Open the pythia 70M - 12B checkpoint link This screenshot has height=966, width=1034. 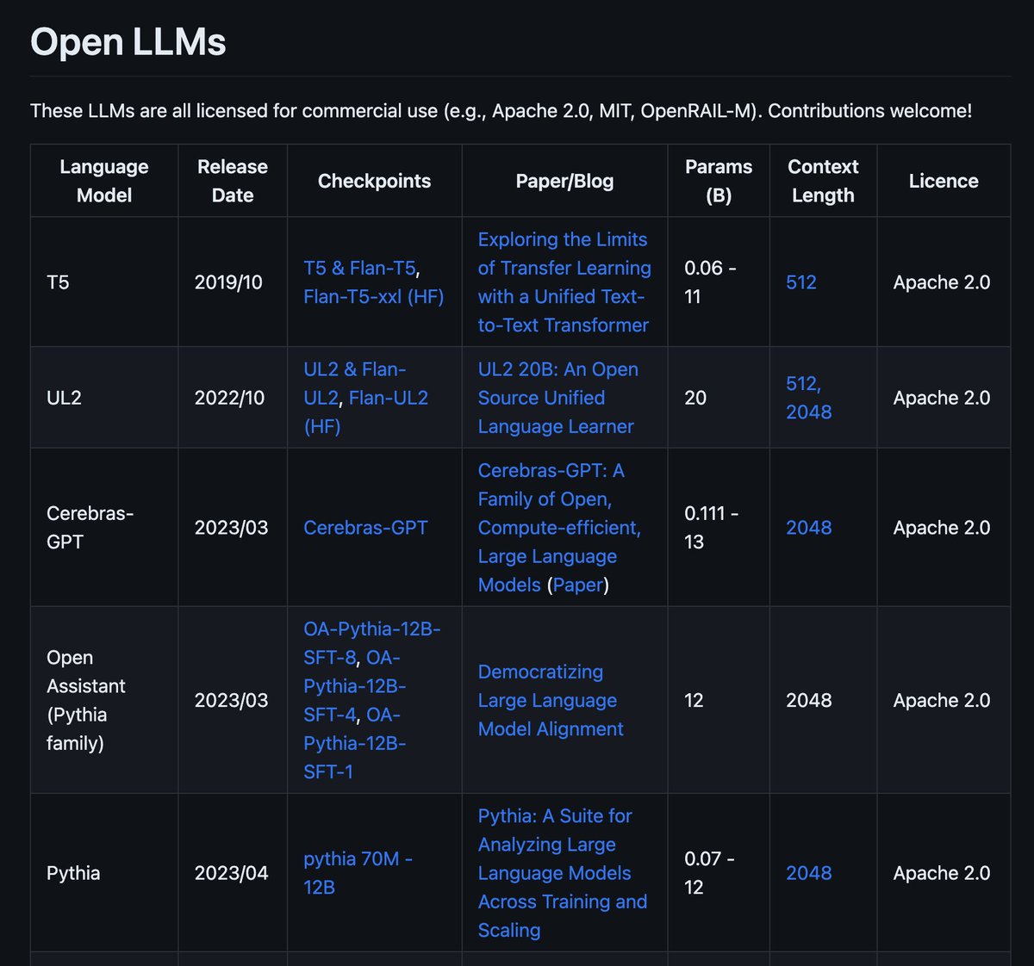click(358, 873)
